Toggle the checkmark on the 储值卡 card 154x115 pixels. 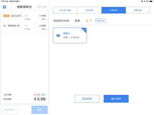[85, 29]
